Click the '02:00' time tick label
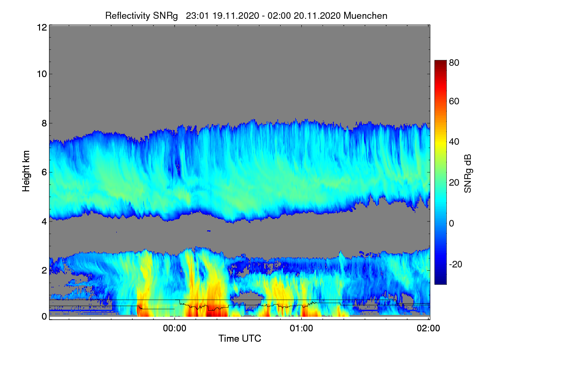Screen dimensions: 565x376 429,329
